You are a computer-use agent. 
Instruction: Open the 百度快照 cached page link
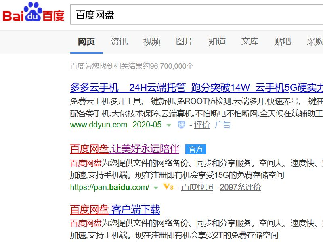[x=197, y=188]
